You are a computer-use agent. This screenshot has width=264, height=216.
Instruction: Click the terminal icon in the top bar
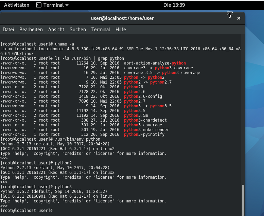[x=39, y=5]
